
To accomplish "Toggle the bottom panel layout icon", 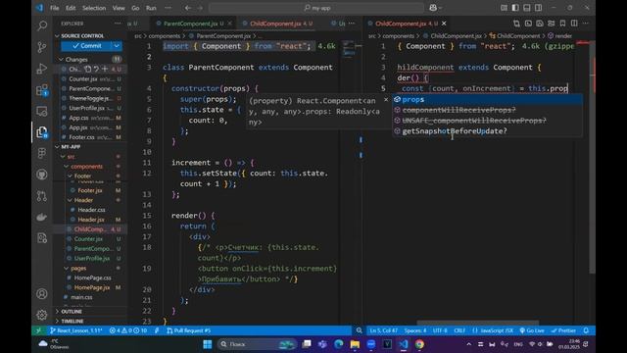I will point(527,8).
